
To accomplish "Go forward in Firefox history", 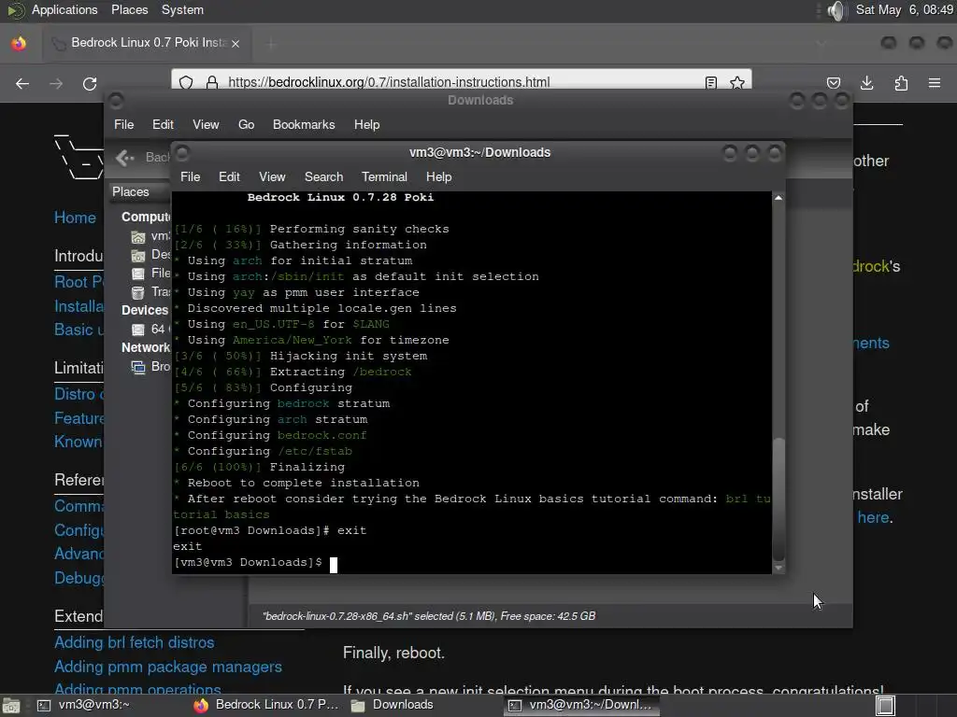I will (x=55, y=83).
